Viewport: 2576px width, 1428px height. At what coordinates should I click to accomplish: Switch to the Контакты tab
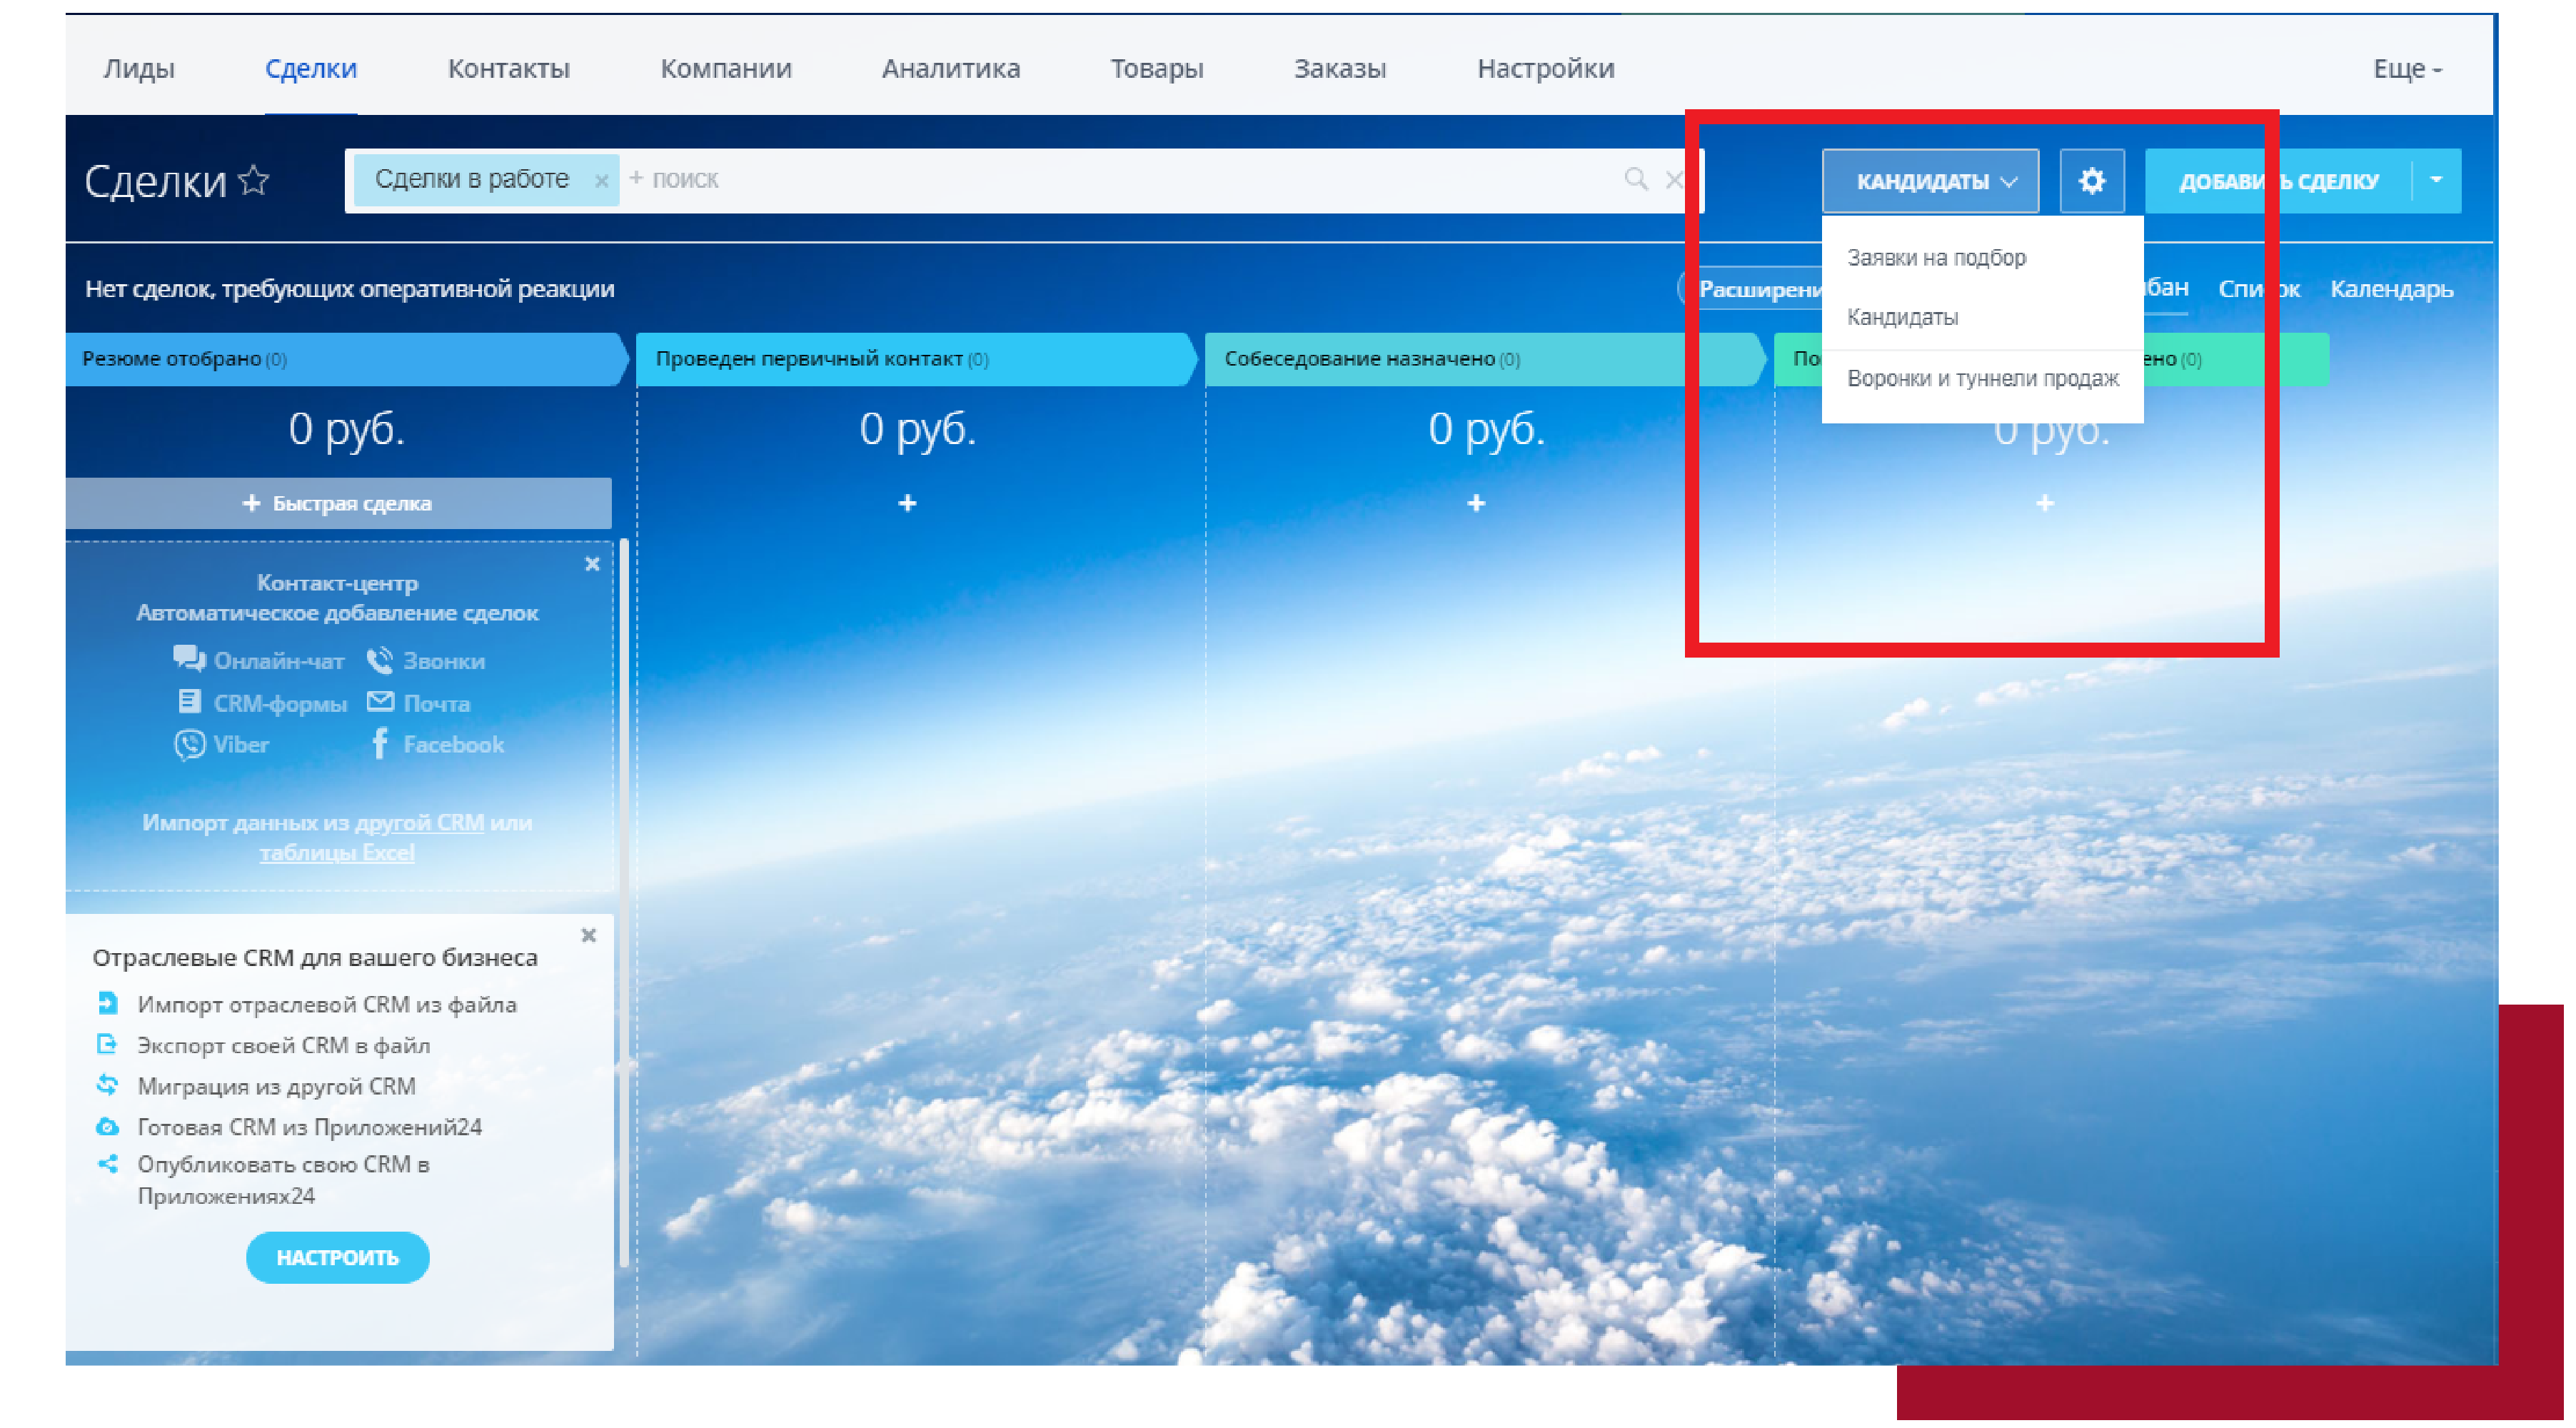click(508, 69)
